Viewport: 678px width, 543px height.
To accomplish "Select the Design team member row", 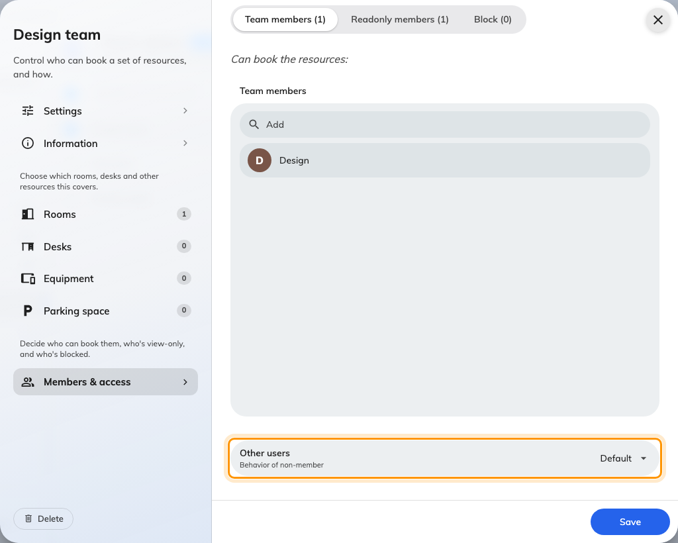I will pyautogui.click(x=445, y=160).
